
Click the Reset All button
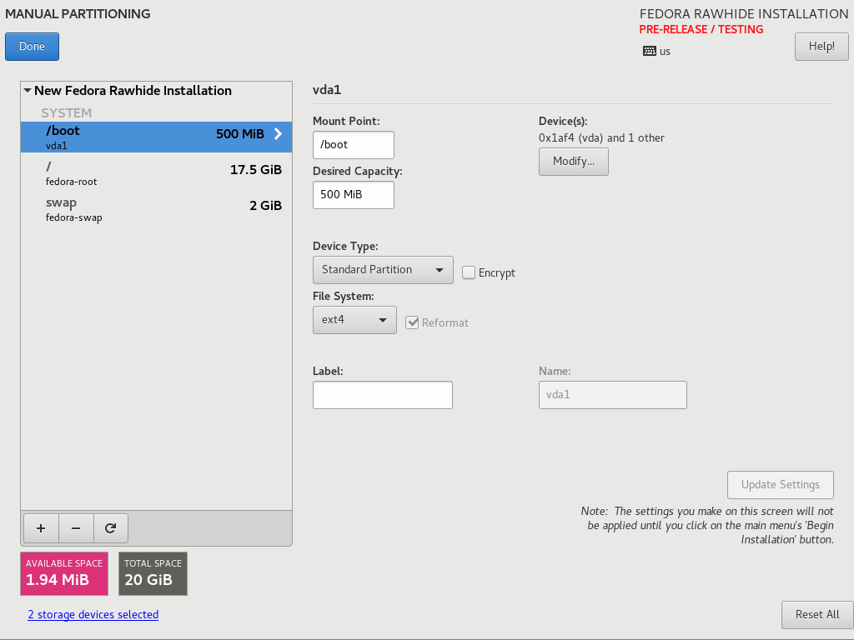[x=817, y=615]
